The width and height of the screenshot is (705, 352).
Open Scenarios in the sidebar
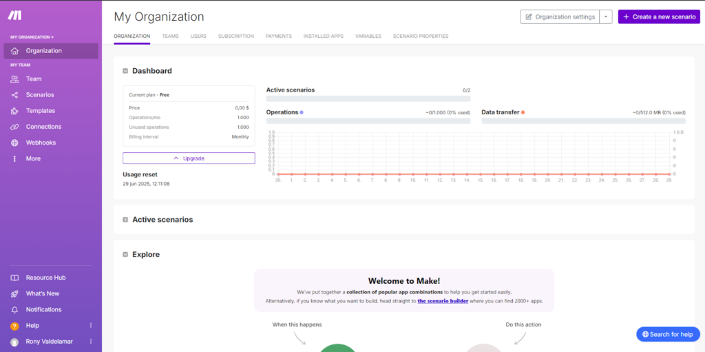[x=51, y=95]
